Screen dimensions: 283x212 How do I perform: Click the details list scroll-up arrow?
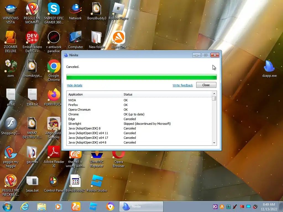[x=214, y=94]
